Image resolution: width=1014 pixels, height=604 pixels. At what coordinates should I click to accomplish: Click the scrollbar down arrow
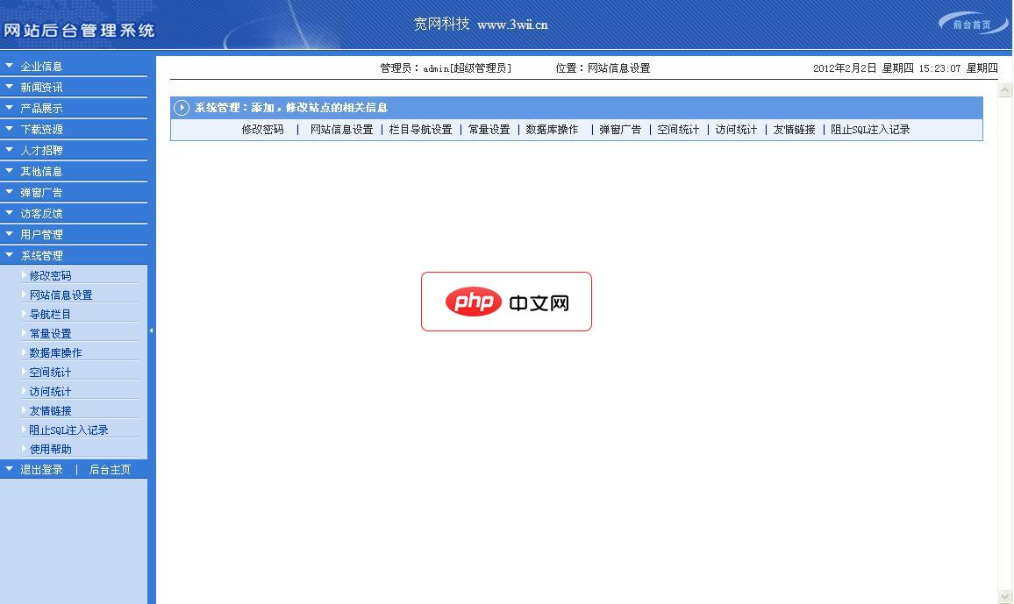click(1005, 596)
